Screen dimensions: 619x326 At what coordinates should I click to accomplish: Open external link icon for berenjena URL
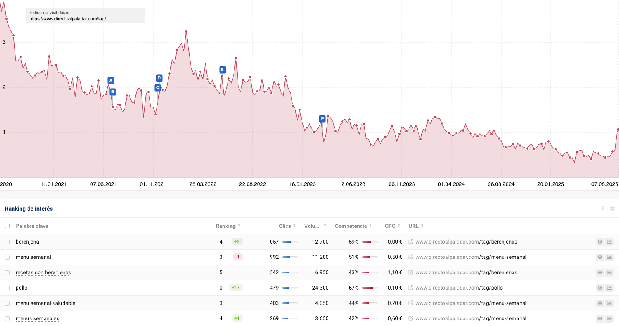click(x=411, y=242)
